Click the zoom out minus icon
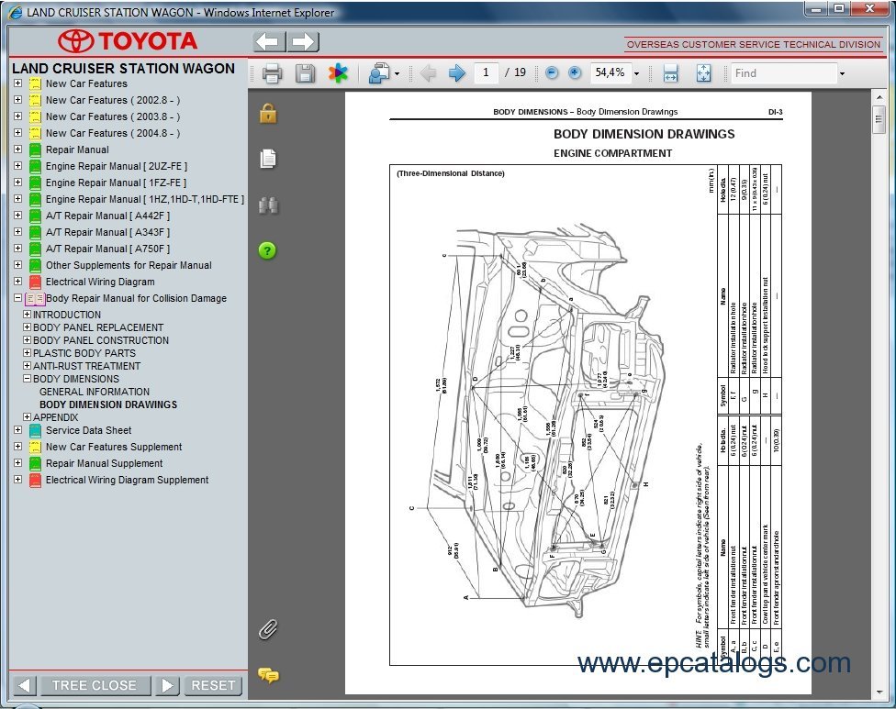The width and height of the screenshot is (896, 709). 552,73
